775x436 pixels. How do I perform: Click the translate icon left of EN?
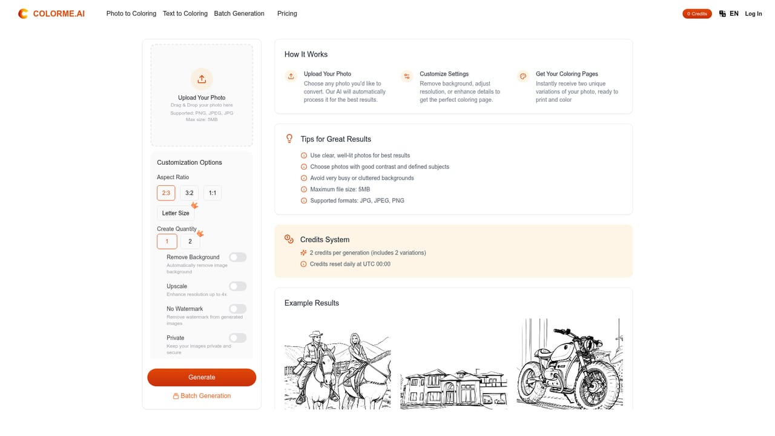click(x=722, y=13)
